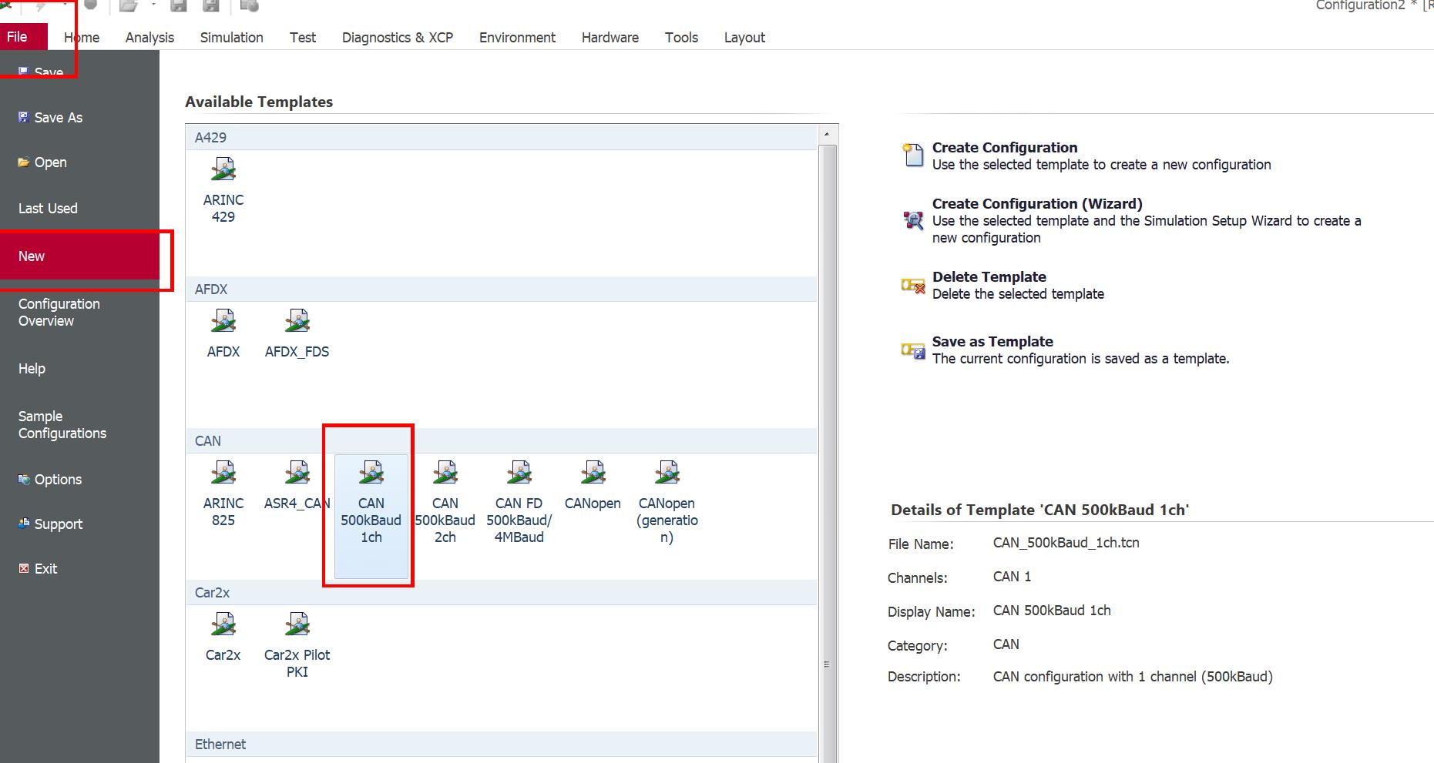Click the description text CAN configuration with 1 channel

(x=1133, y=677)
